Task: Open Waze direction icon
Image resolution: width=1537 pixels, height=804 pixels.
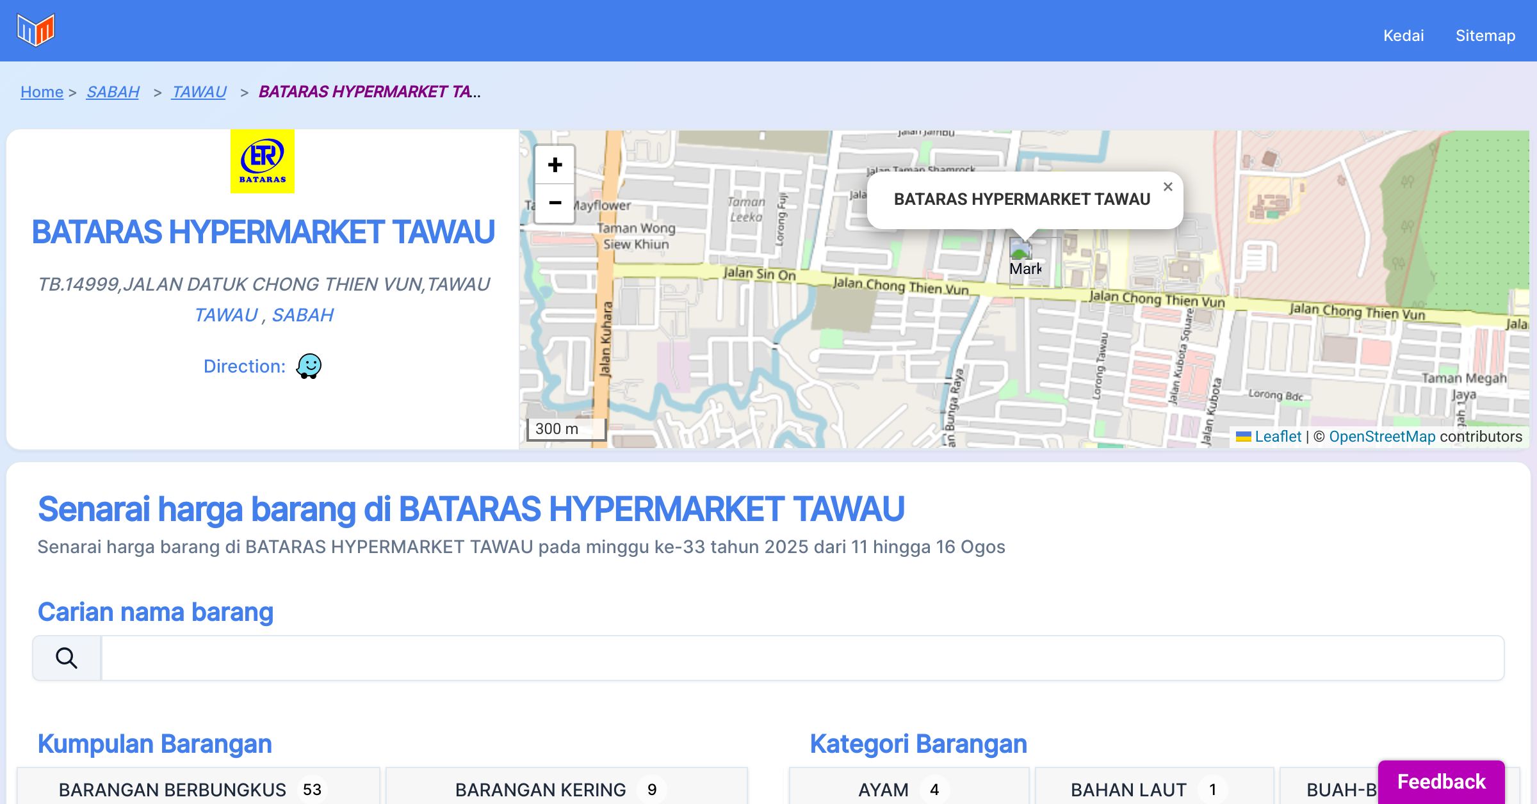Action: pyautogui.click(x=309, y=366)
